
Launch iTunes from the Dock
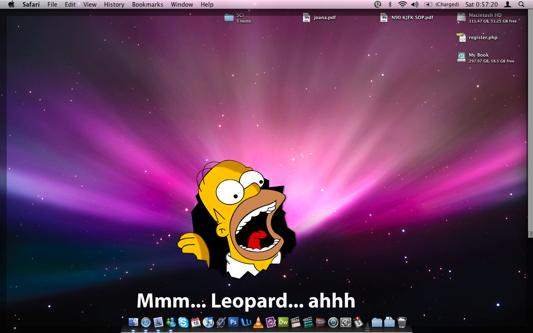point(208,322)
